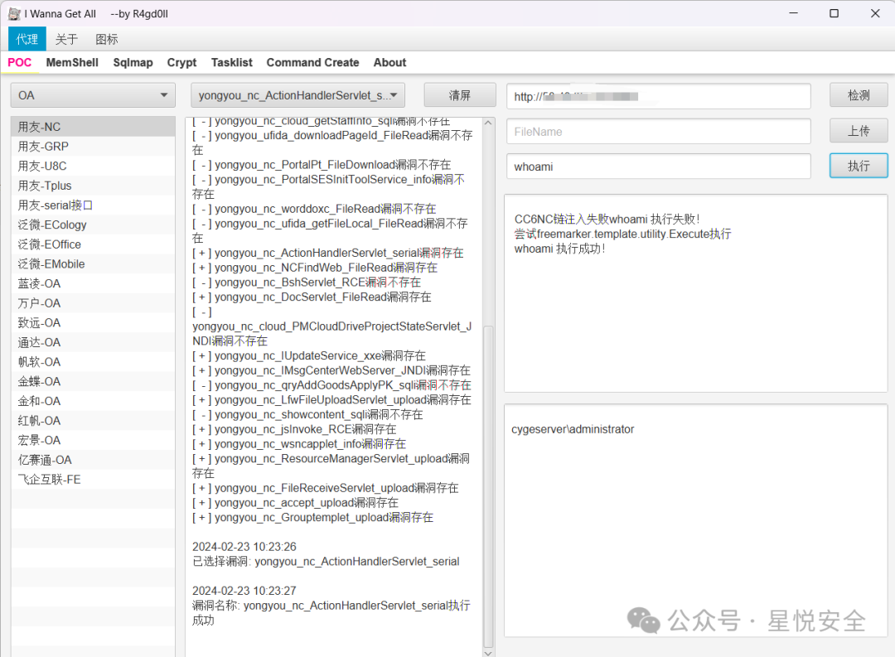Click the log panel scroll up arrow
The image size is (895, 657).
tap(488, 123)
